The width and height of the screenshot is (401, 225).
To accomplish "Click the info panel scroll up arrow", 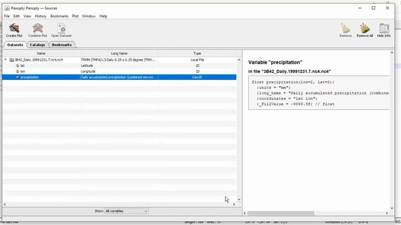I will pyautogui.click(x=392, y=52).
